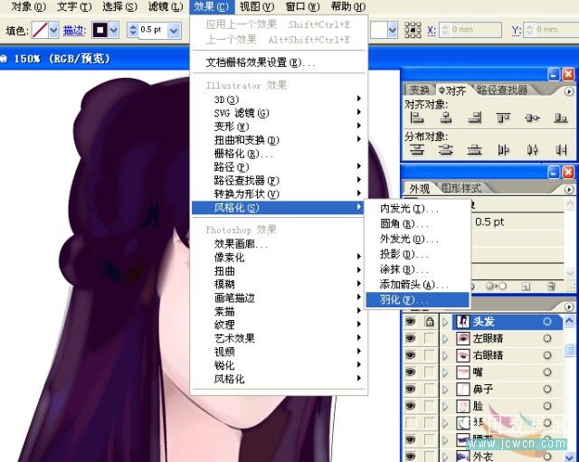Image resolution: width=579 pixels, height=462 pixels.
Task: Target the 嘴 layer's appearance circle
Action: pos(546,372)
